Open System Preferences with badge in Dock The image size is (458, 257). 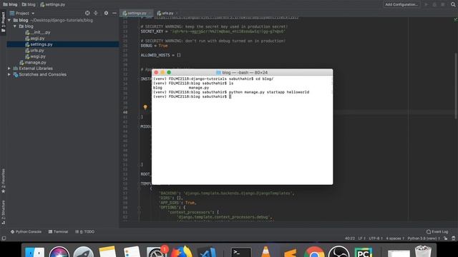[157, 252]
